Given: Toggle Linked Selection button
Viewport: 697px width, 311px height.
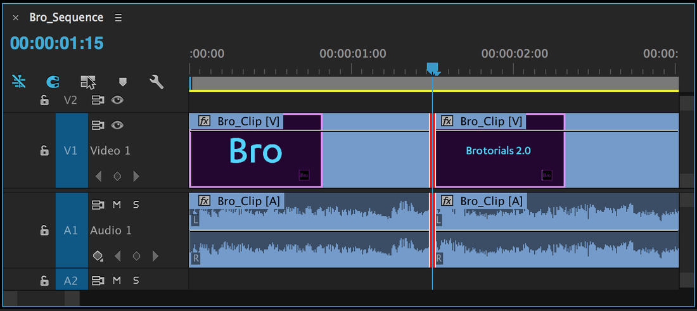Looking at the screenshot, I should coord(87,82).
